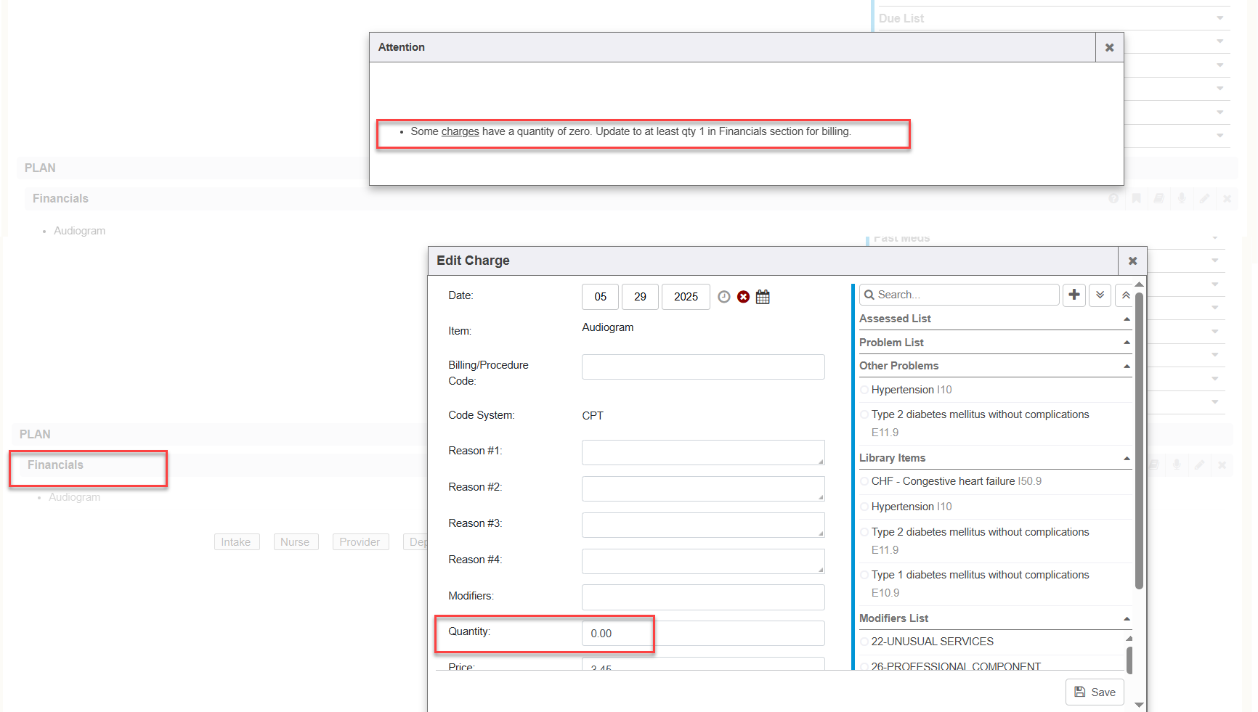Image resolution: width=1258 pixels, height=712 pixels.
Task: Click the Edit Charge panel vertical scrollbar
Action: 1139,435
